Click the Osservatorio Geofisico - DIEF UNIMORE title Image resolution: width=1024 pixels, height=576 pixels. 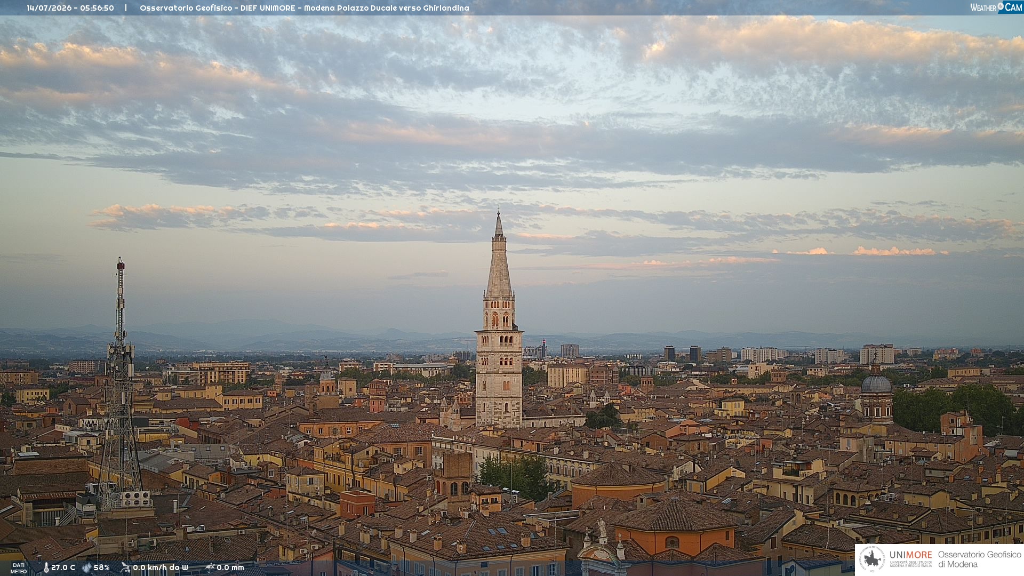coord(305,8)
